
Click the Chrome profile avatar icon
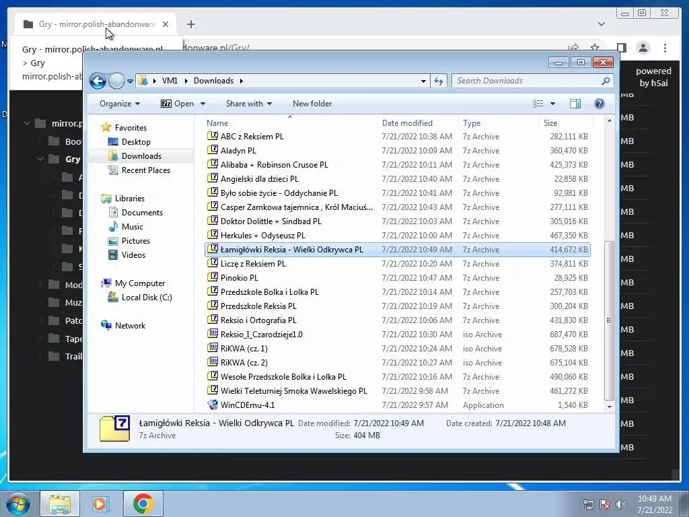pyautogui.click(x=643, y=48)
